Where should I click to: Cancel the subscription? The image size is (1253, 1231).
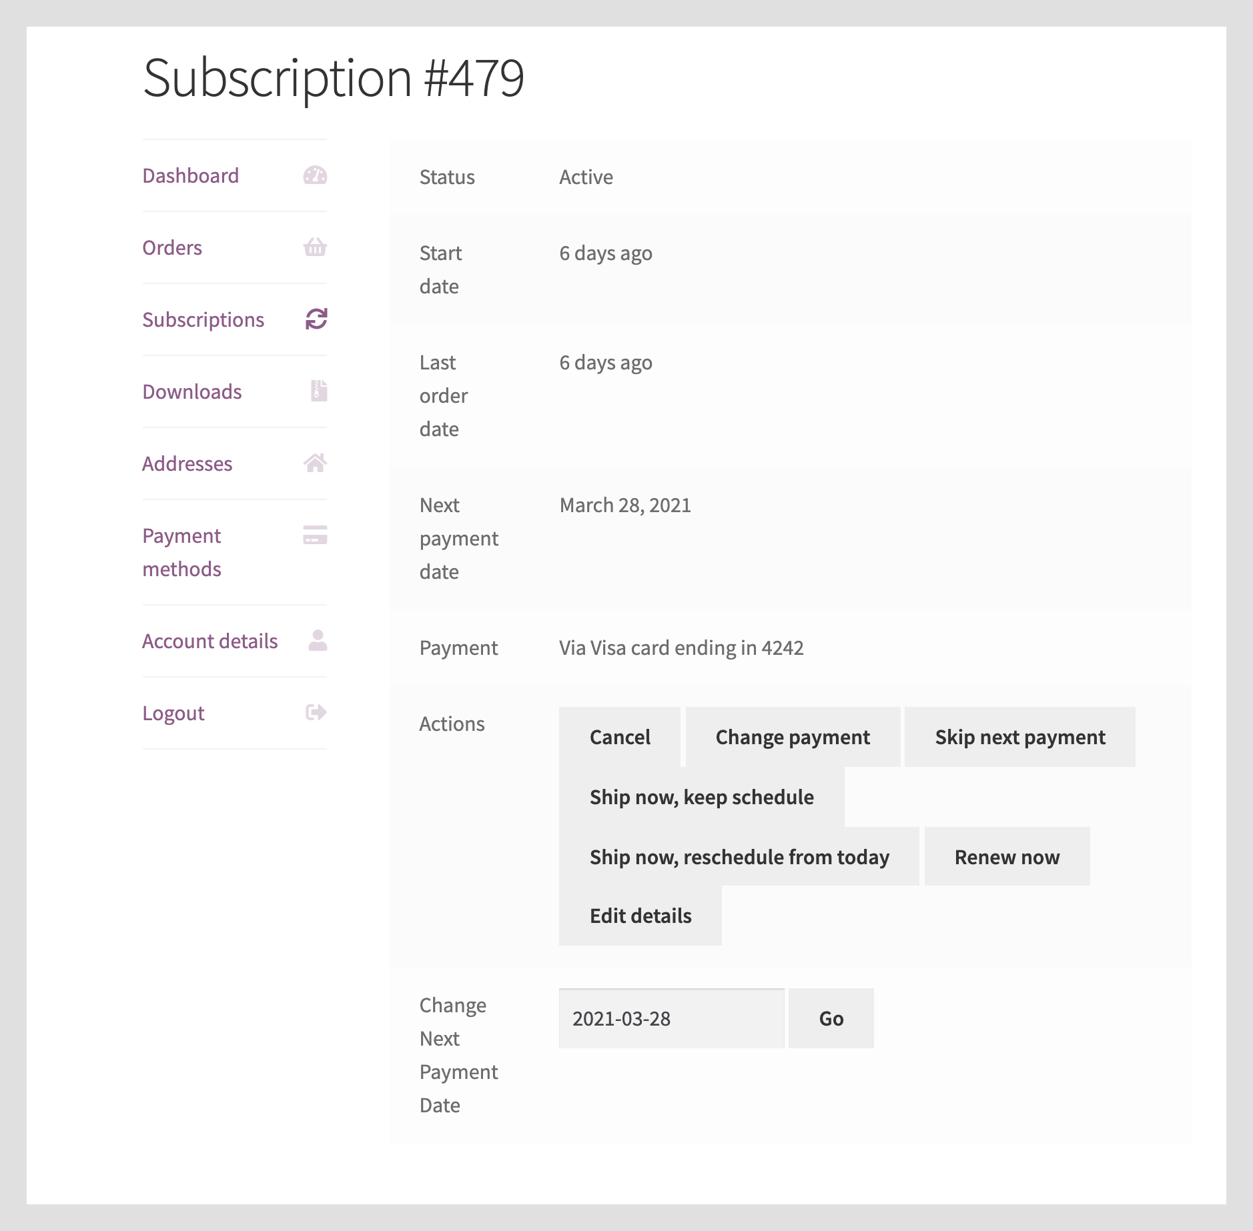pyautogui.click(x=620, y=737)
